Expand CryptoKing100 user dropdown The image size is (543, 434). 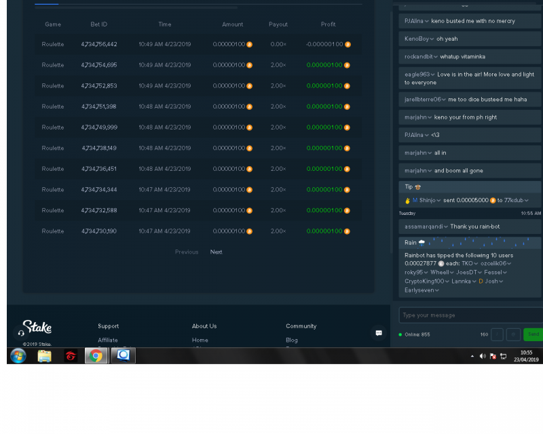coord(447,281)
